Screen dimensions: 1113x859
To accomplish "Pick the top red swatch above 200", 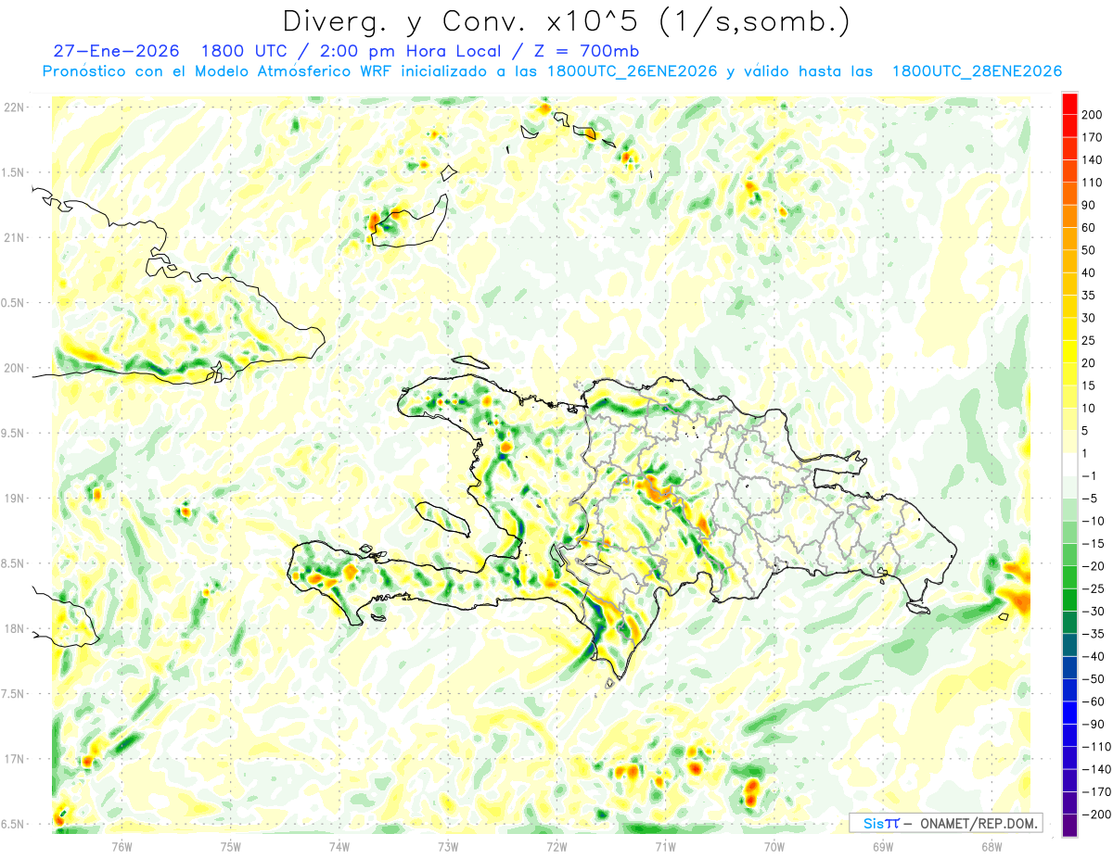I will (1070, 103).
